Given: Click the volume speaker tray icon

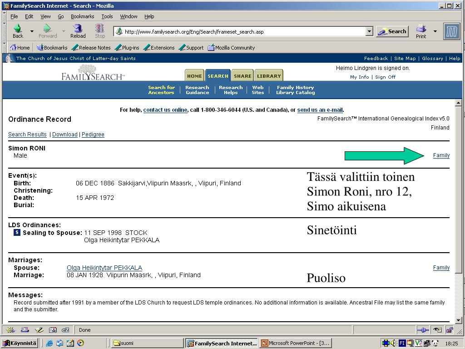Looking at the screenshot, I should pyautogui.click(x=394, y=343).
